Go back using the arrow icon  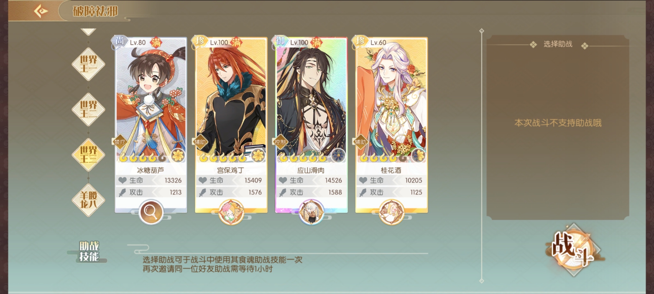click(x=41, y=11)
